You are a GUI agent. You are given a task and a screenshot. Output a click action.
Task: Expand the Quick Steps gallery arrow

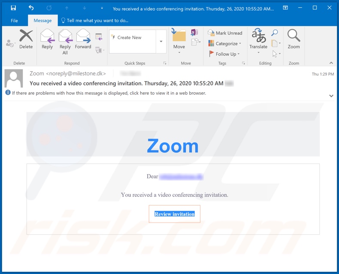coord(161,42)
